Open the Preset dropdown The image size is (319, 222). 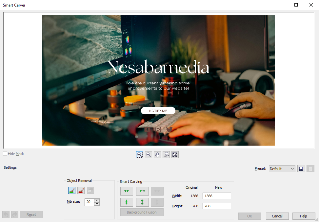coord(282,169)
